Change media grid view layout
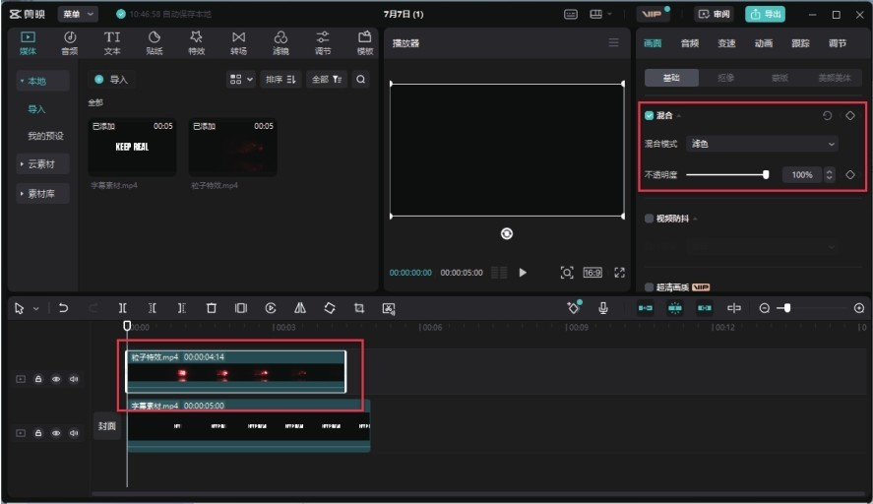Screen dimensions: 873x504 click(242, 80)
